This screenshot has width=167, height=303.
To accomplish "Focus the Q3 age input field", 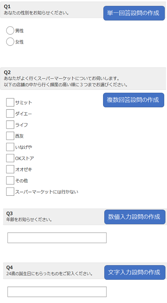I will point(57,238).
